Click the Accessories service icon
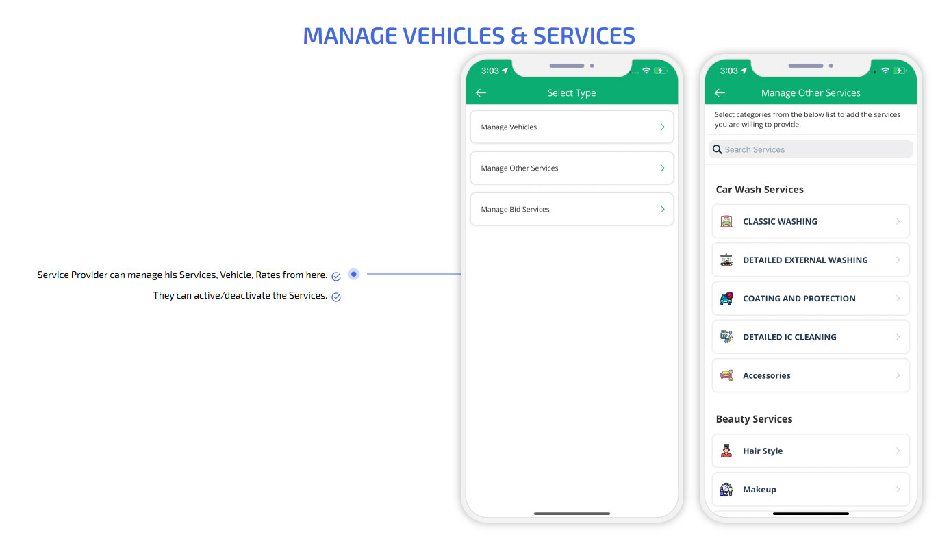This screenshot has width=938, height=552. [726, 375]
